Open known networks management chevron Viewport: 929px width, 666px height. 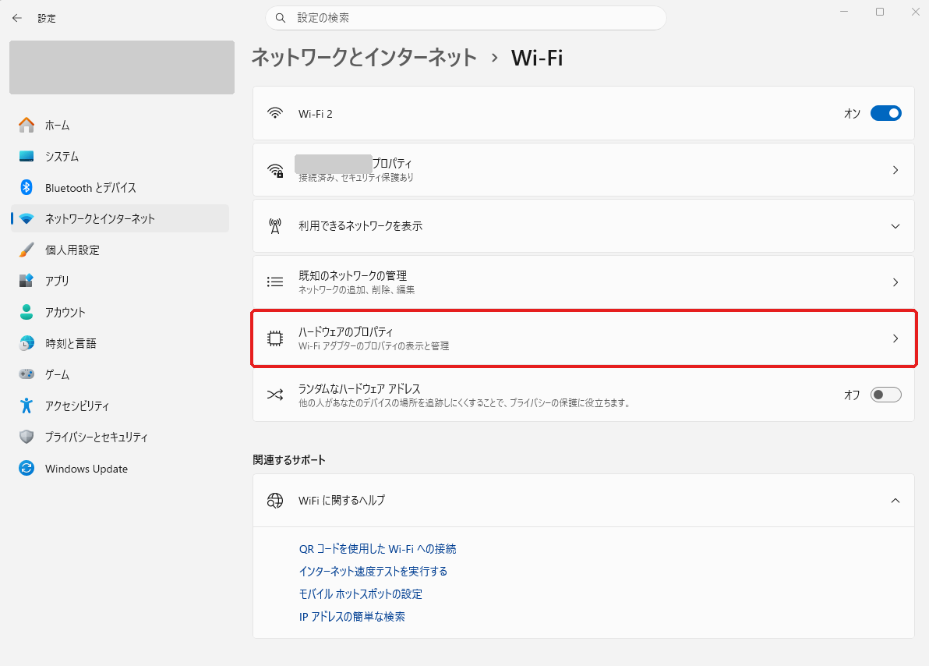click(895, 282)
